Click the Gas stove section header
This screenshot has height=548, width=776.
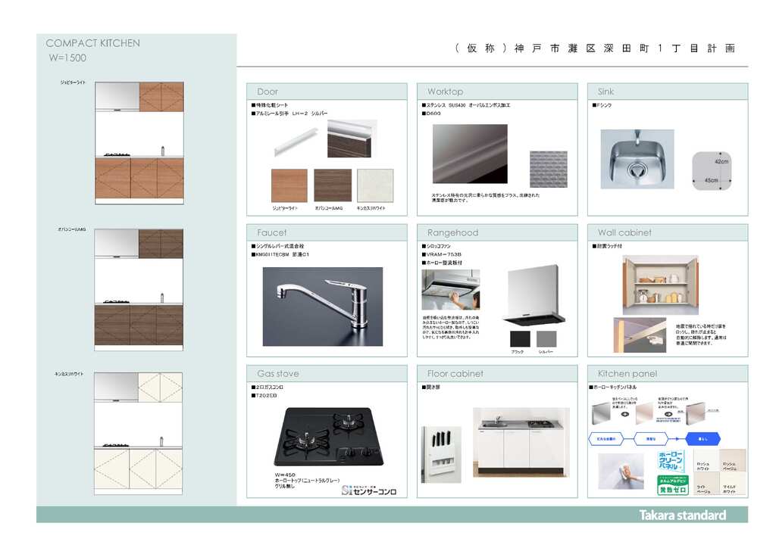pos(278,373)
